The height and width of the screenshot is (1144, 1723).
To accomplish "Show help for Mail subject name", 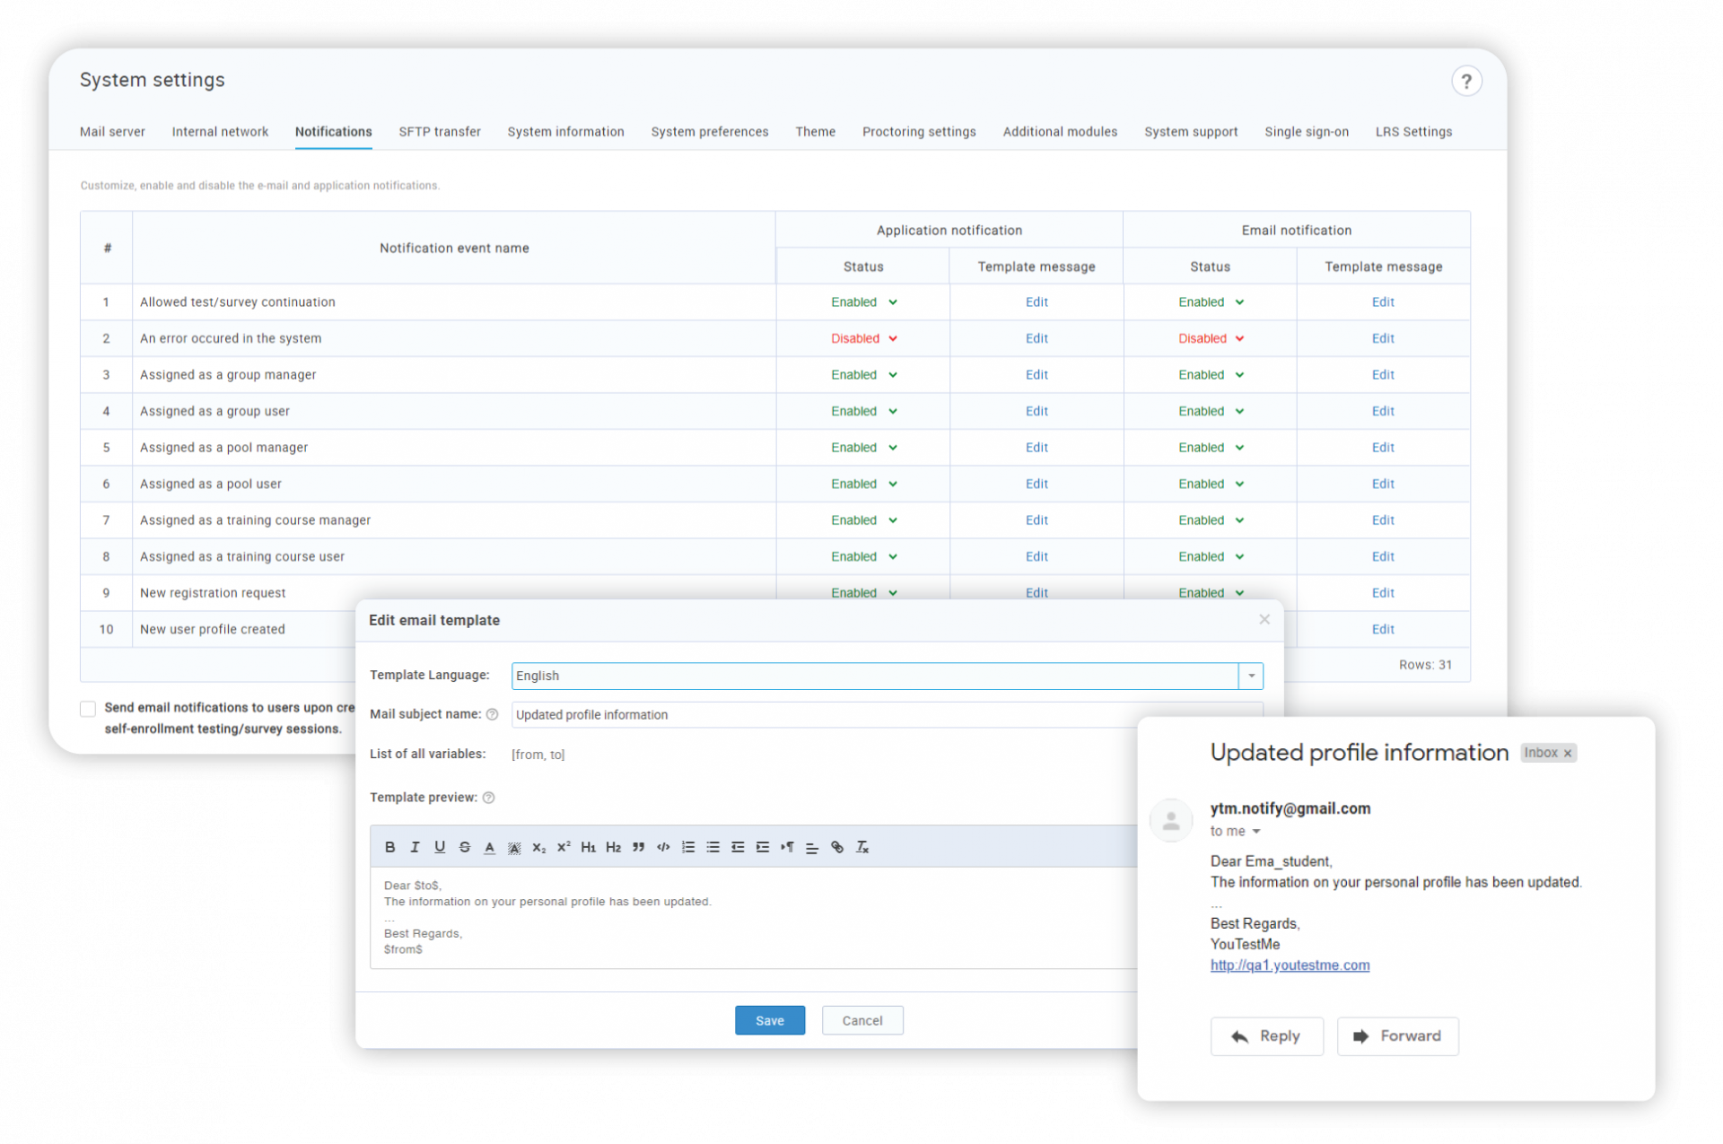I will click(x=492, y=715).
